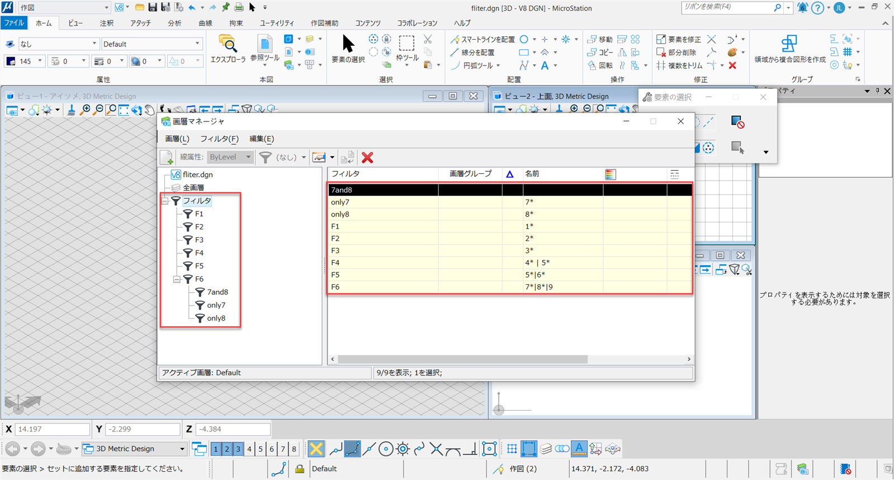Open the なし template dropdown

tap(58, 44)
